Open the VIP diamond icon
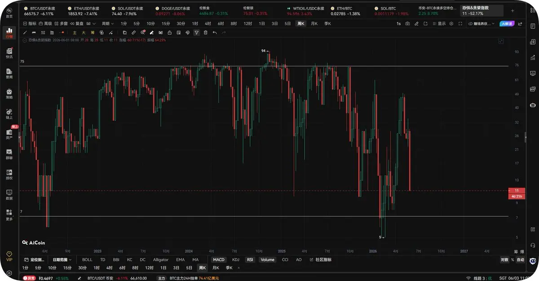Viewport: 539px width, 281px height. point(9,256)
